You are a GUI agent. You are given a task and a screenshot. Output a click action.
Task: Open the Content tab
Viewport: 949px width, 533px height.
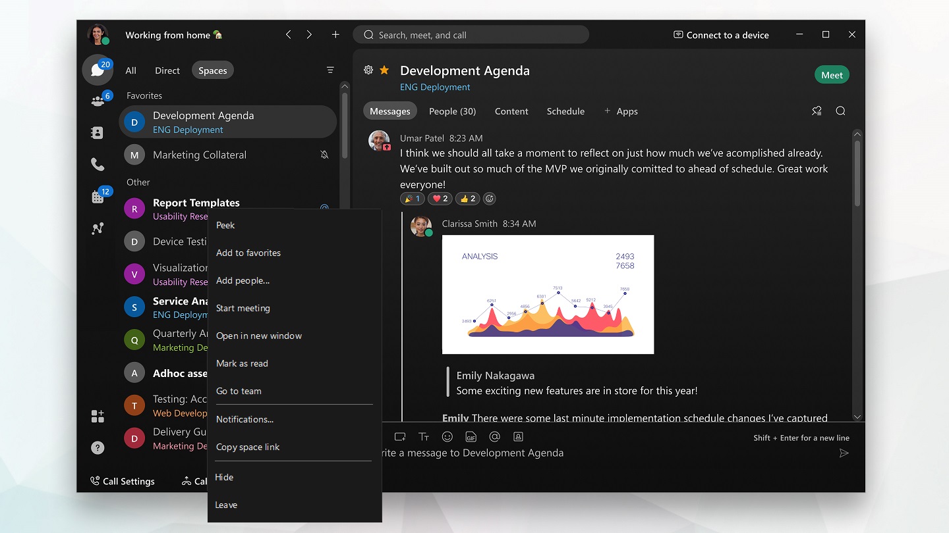(x=511, y=111)
